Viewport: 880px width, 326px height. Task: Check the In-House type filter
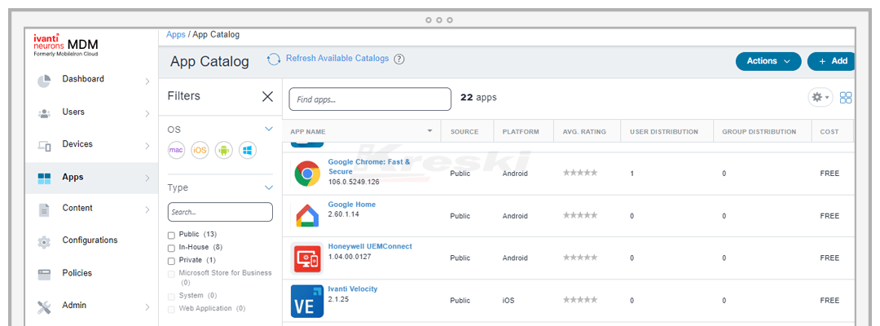(171, 248)
